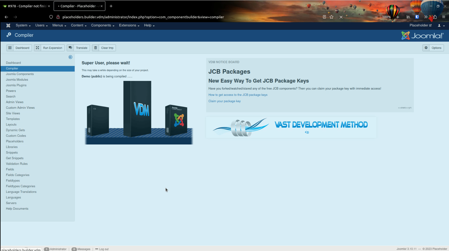449x251 pixels.
Task: Open the System dropdown menu
Action: 23,25
